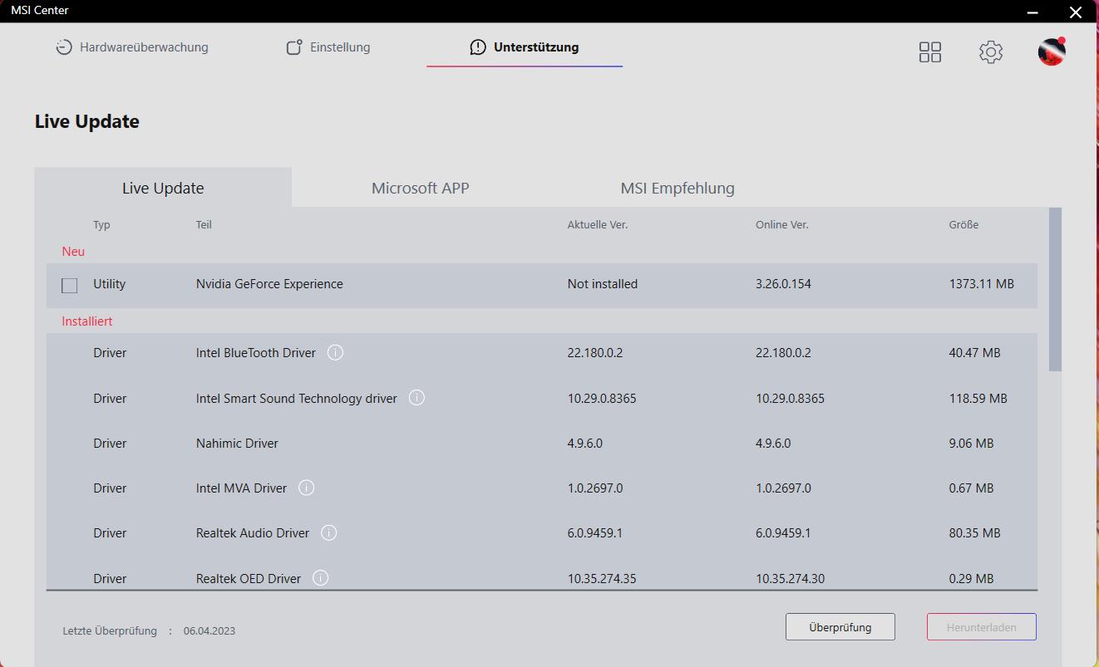Screen dimensions: 1099x667
Task: Check the Nvidia GeForce Experience checkbox
Action: pyautogui.click(x=70, y=285)
